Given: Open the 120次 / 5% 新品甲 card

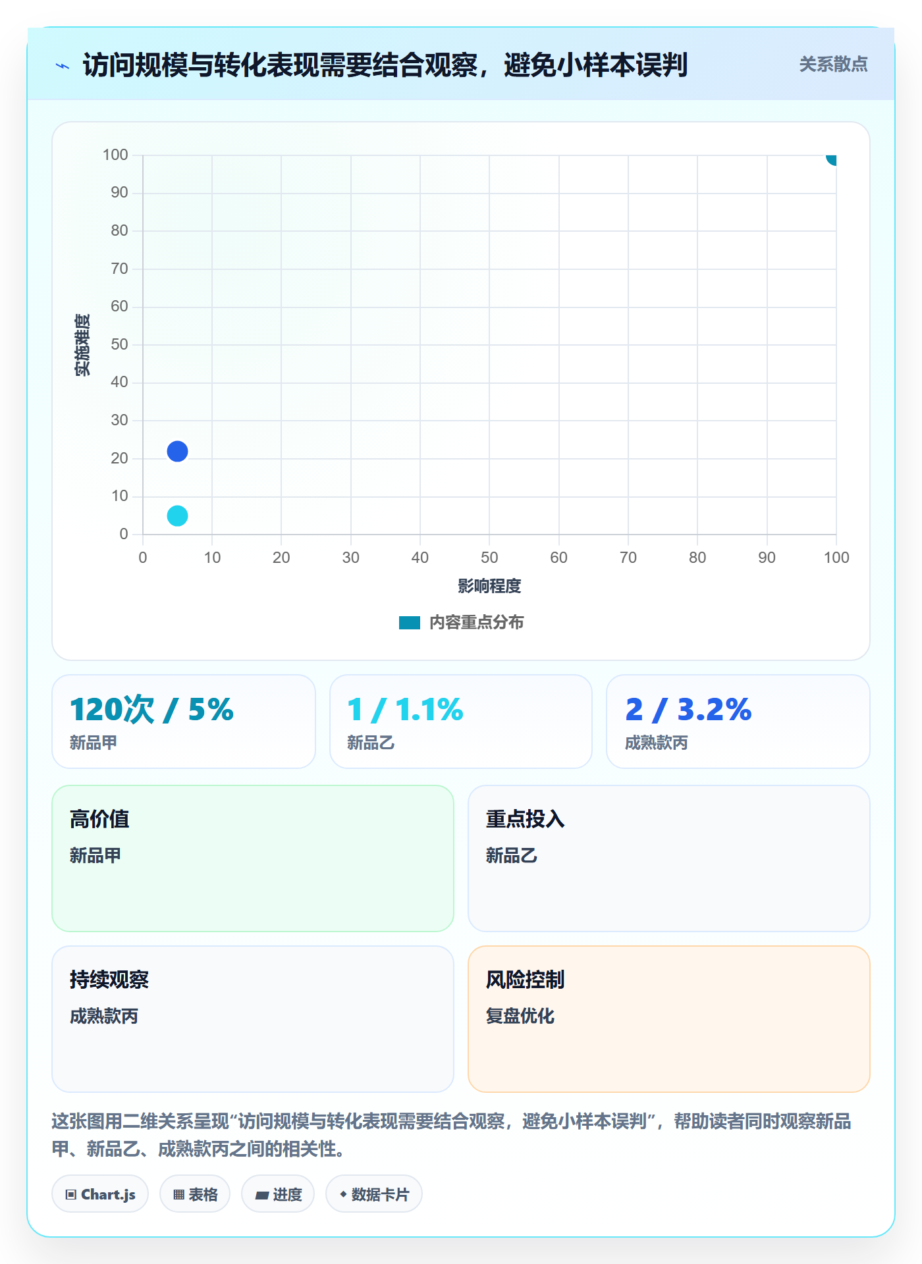Looking at the screenshot, I should pyautogui.click(x=184, y=722).
